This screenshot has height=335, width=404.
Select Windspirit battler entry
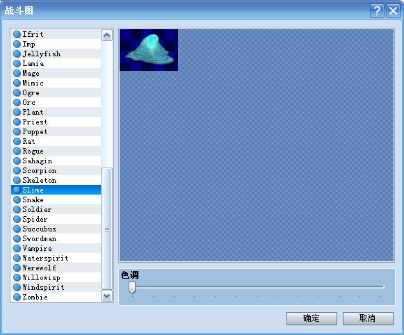point(56,287)
